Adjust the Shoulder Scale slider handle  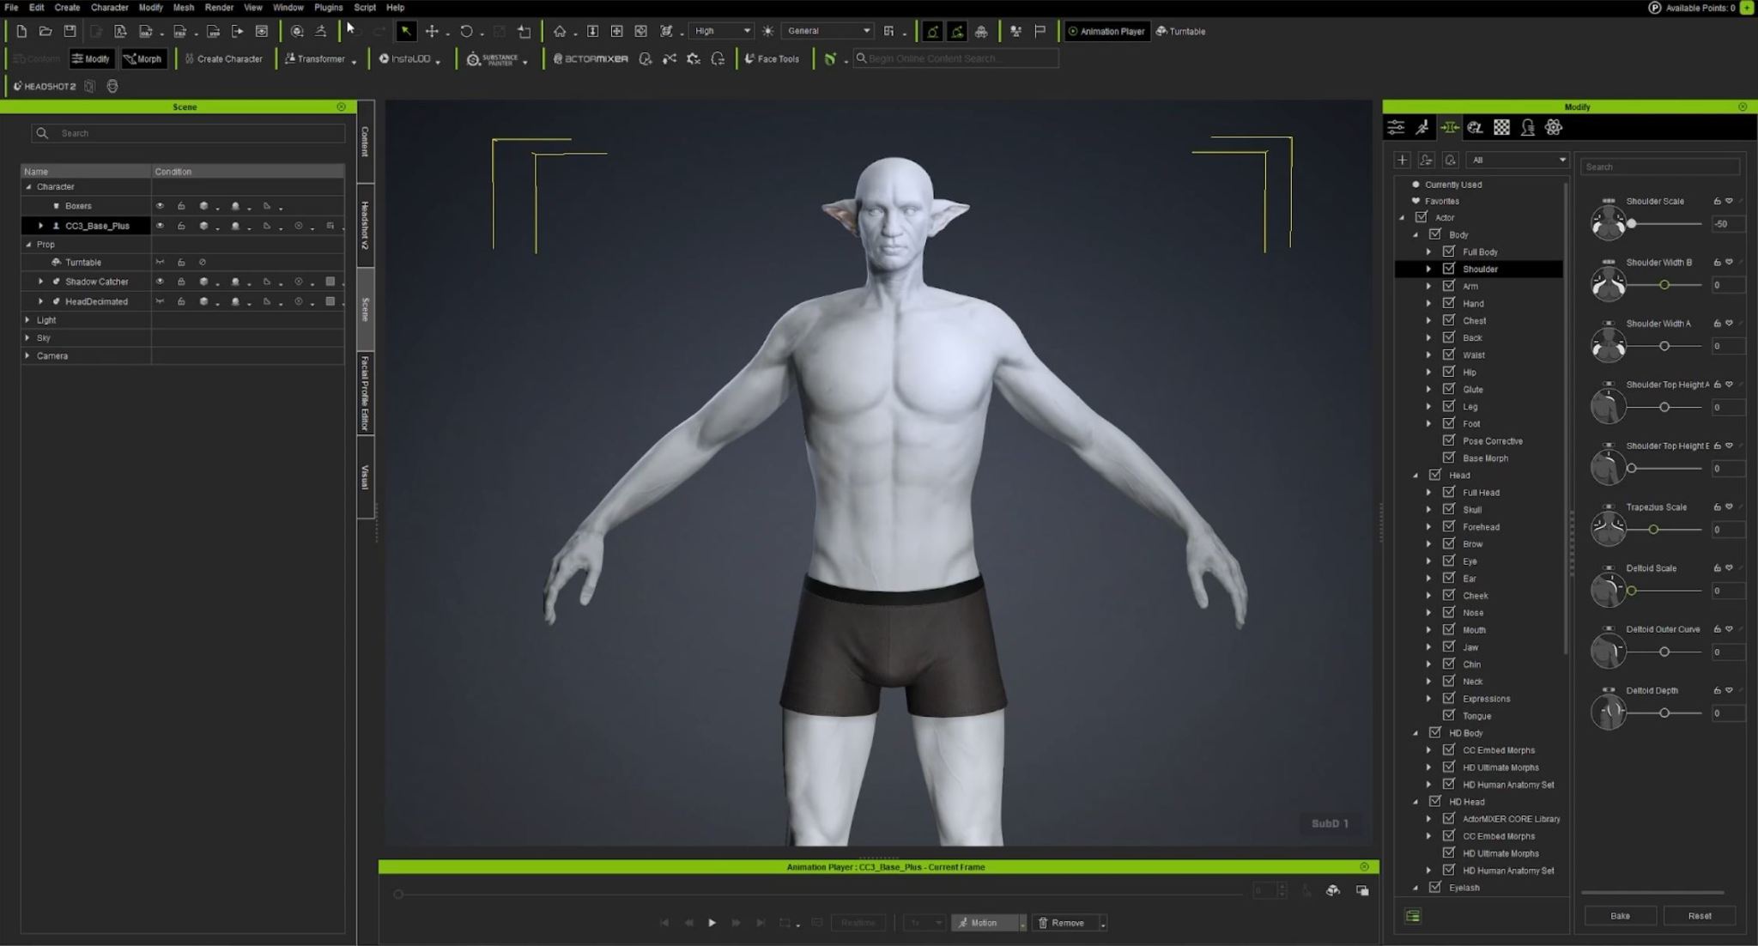pyautogui.click(x=1632, y=224)
